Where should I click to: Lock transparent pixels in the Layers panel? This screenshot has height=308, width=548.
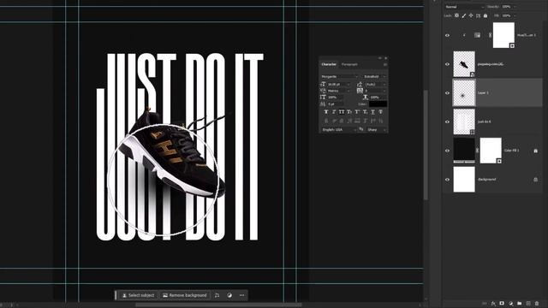[456, 15]
